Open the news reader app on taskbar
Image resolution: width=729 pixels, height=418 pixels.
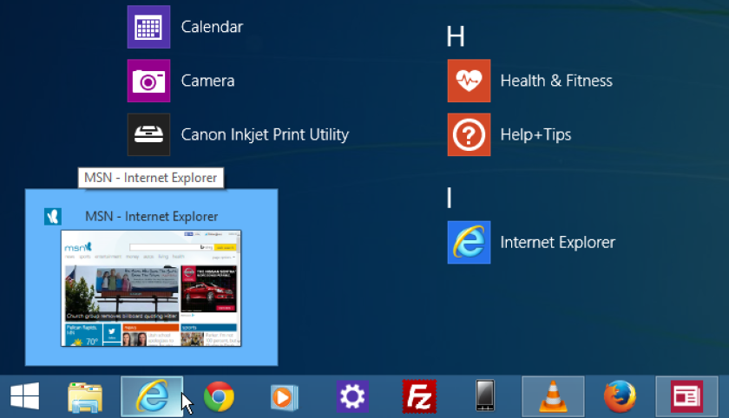(x=686, y=396)
